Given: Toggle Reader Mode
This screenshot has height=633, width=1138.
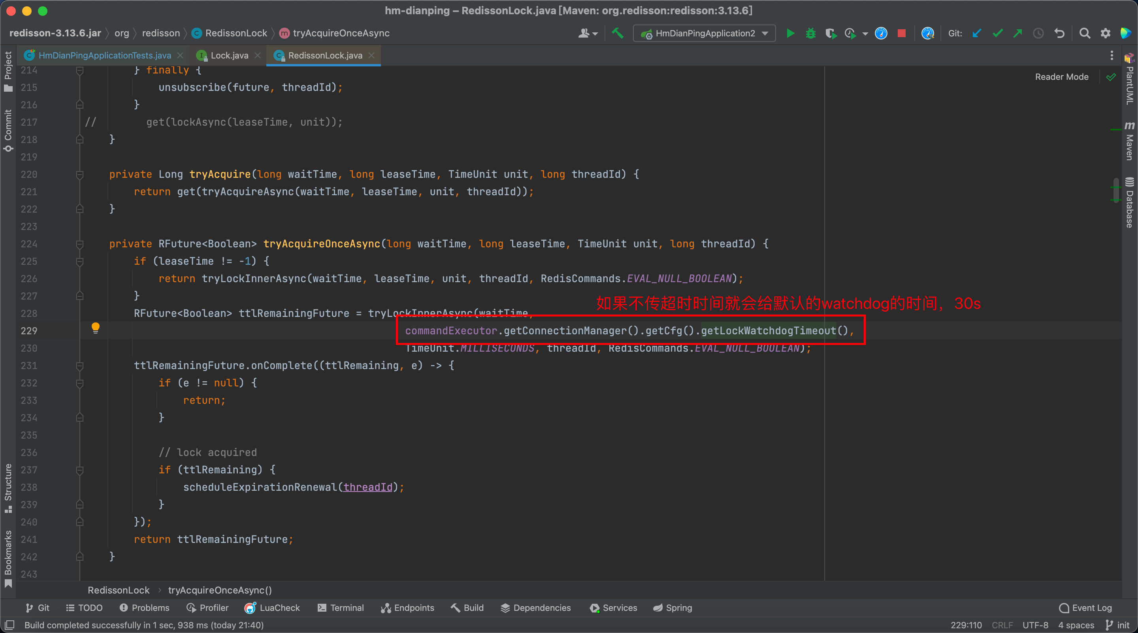Looking at the screenshot, I should [x=1062, y=77].
